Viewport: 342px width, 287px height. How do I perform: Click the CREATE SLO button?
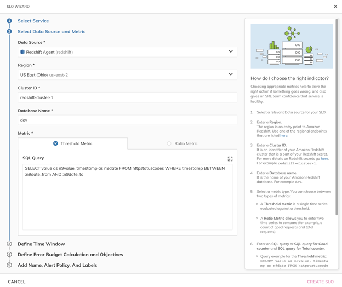pyautogui.click(x=320, y=282)
